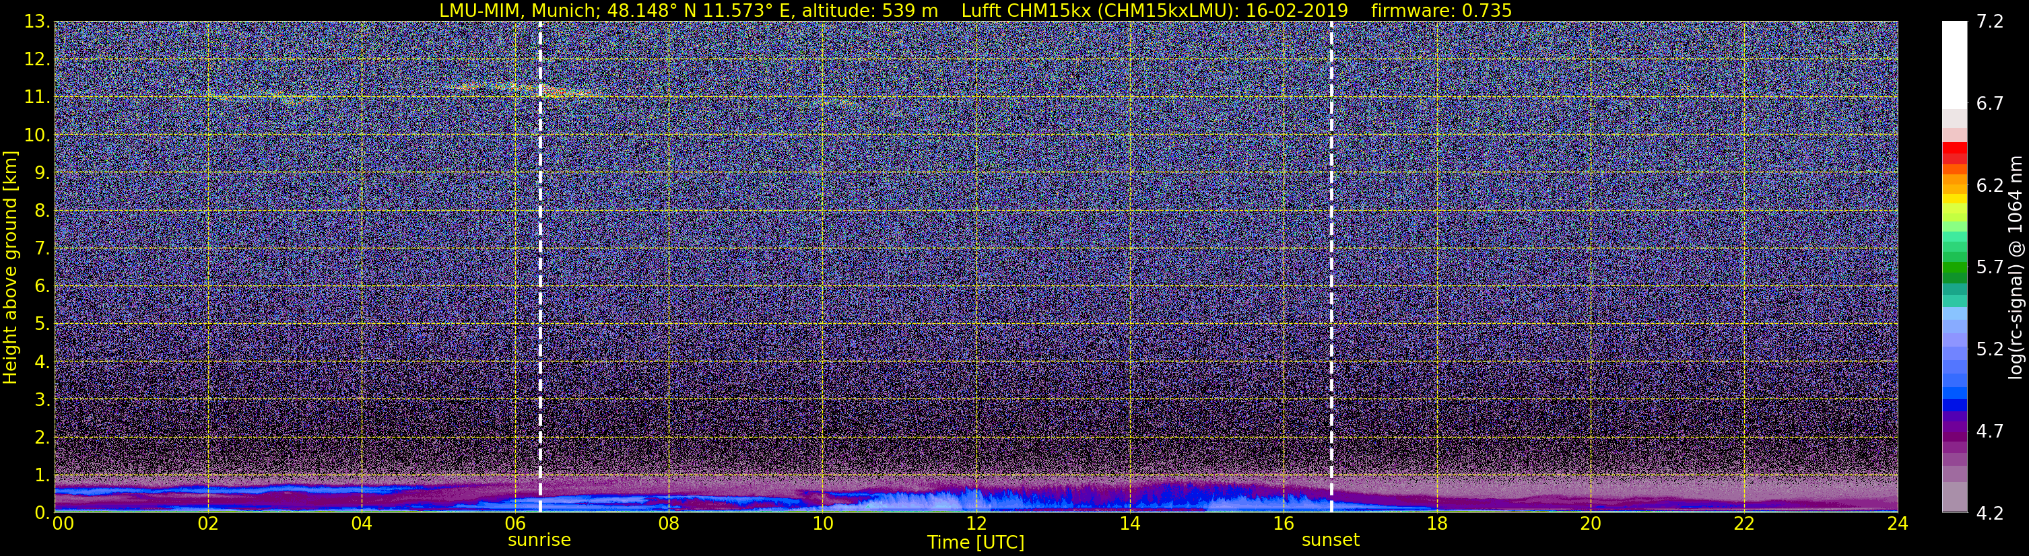
Task: Click the time tick label '14'
Action: 1129,524
